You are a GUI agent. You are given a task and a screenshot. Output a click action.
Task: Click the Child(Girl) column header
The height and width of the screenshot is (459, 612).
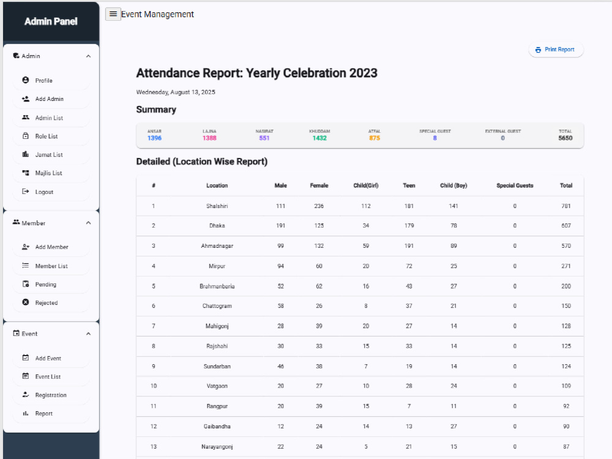(366, 185)
